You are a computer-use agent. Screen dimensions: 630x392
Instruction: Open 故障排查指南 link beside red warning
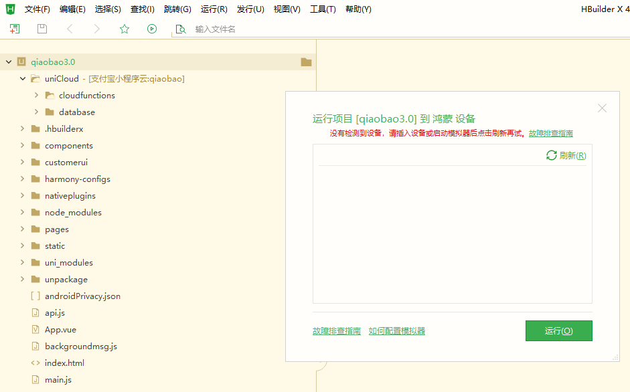click(551, 133)
